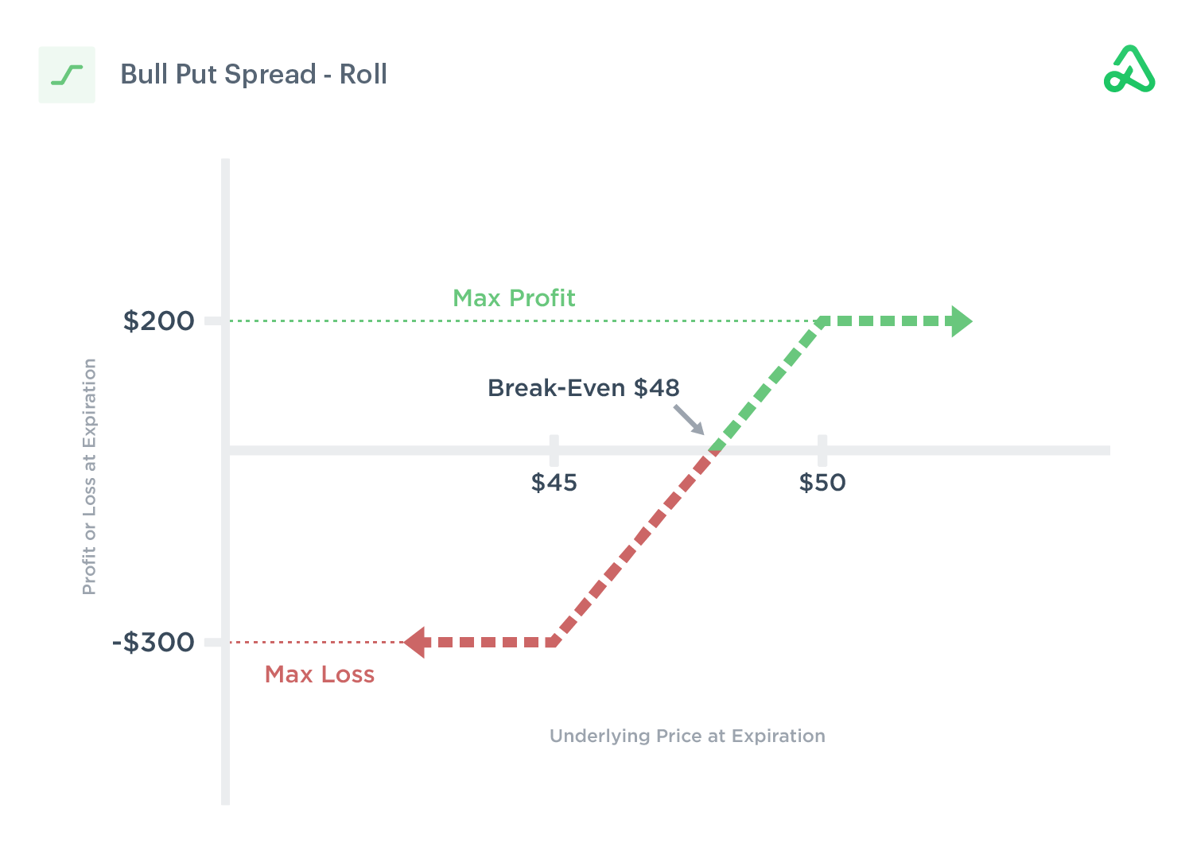
Task: Click the $50 tick mark on the axis
Action: pyautogui.click(x=822, y=449)
